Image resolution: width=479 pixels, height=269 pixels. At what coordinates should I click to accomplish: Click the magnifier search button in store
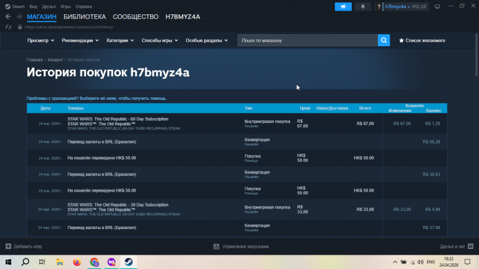pyautogui.click(x=384, y=41)
